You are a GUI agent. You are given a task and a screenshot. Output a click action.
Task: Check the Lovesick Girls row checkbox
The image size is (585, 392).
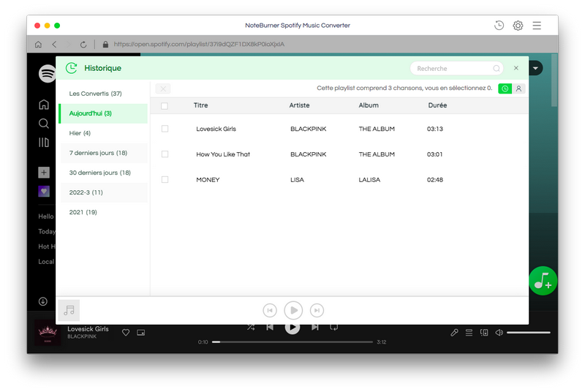pyautogui.click(x=165, y=129)
